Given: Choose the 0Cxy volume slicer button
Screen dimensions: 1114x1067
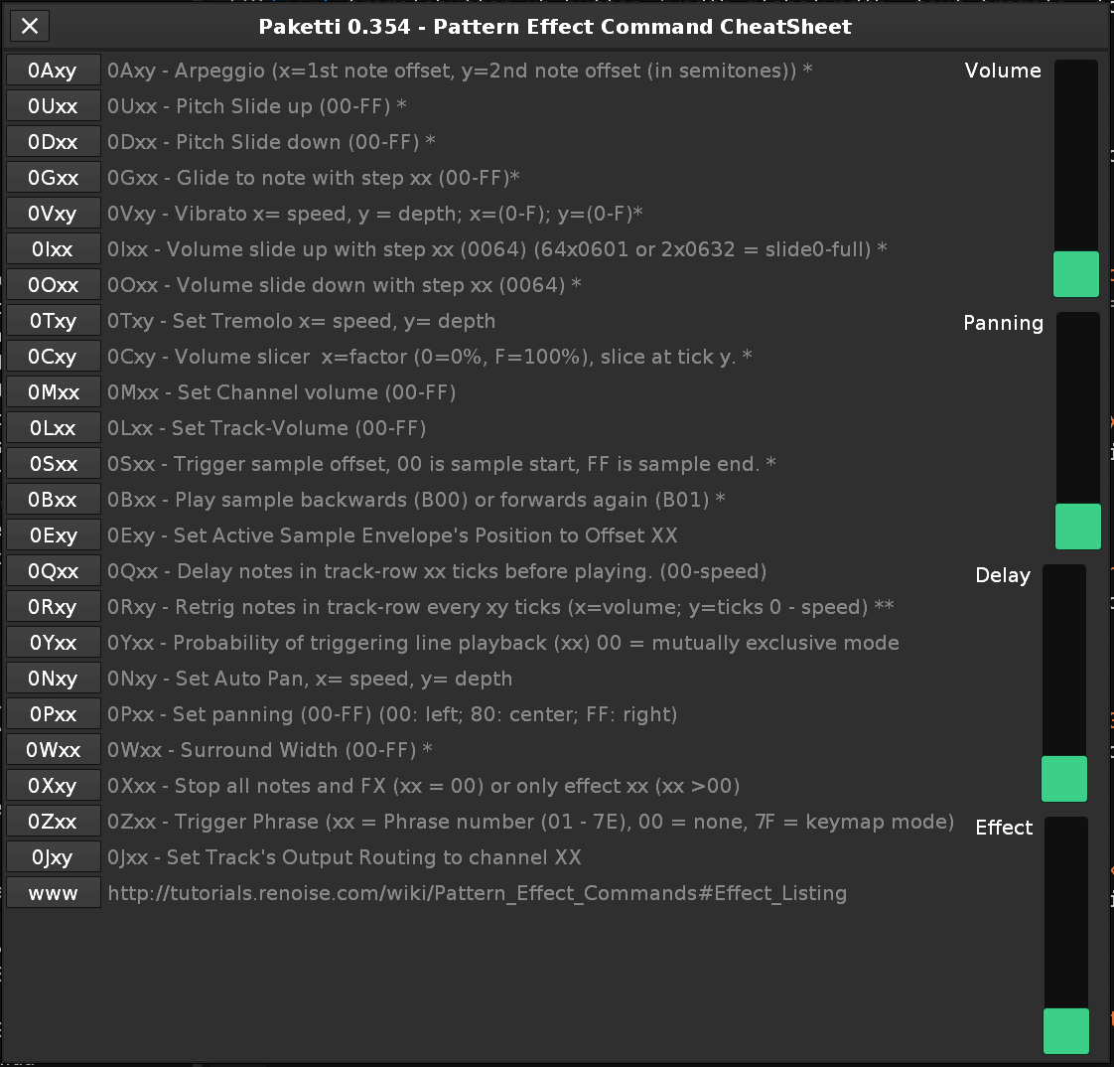Looking at the screenshot, I should tap(54, 357).
